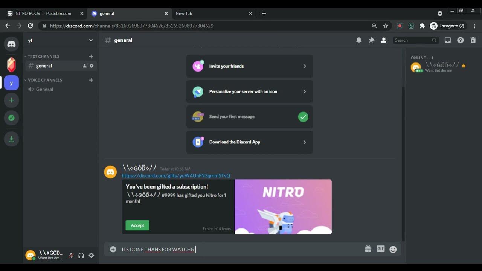Viewport: 482px width, 271px height.
Task: Open the discord.com/gifts link
Action: coord(176,176)
